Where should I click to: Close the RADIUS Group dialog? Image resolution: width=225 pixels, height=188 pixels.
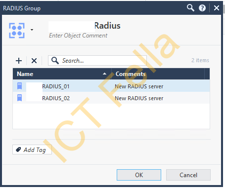(x=217, y=8)
